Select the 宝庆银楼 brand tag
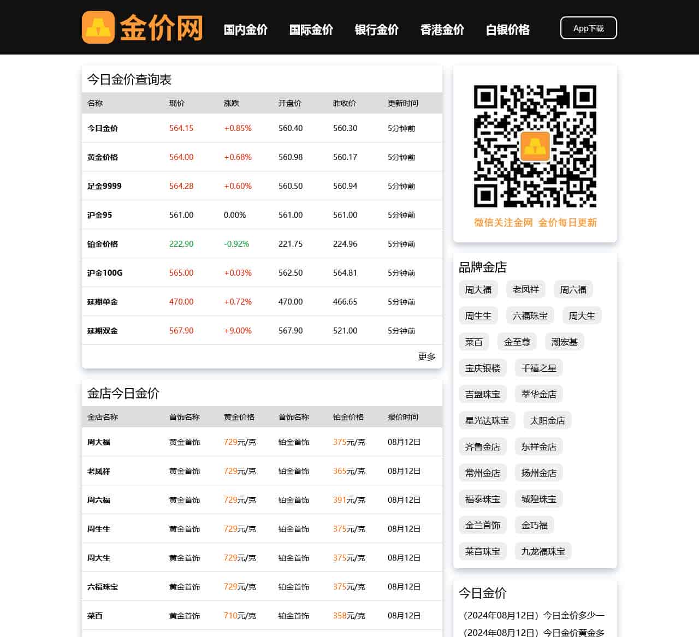Screen dimensions: 699x637 tap(483, 368)
